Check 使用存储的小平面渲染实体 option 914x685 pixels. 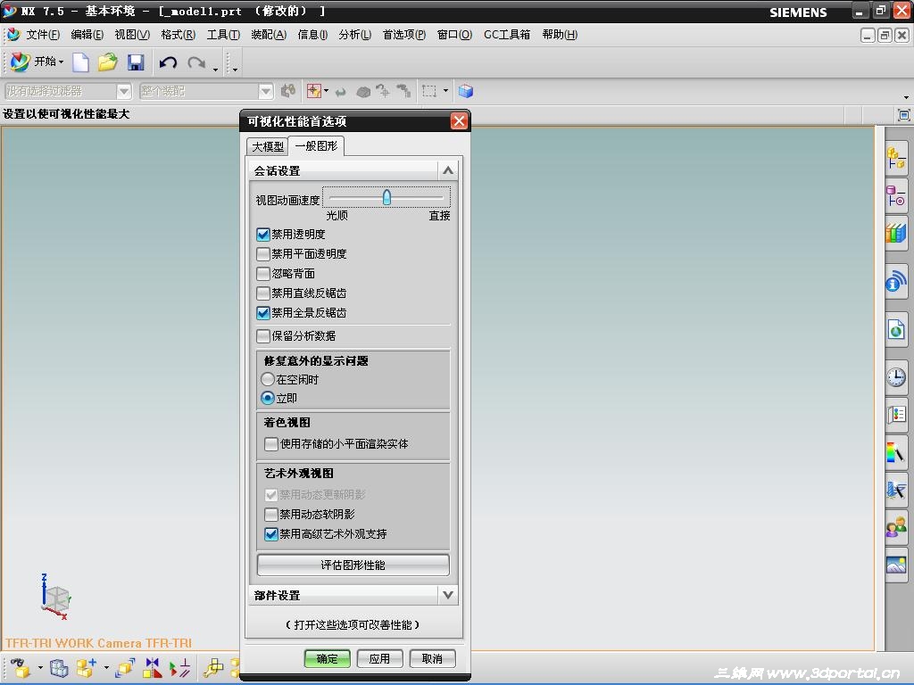click(271, 444)
